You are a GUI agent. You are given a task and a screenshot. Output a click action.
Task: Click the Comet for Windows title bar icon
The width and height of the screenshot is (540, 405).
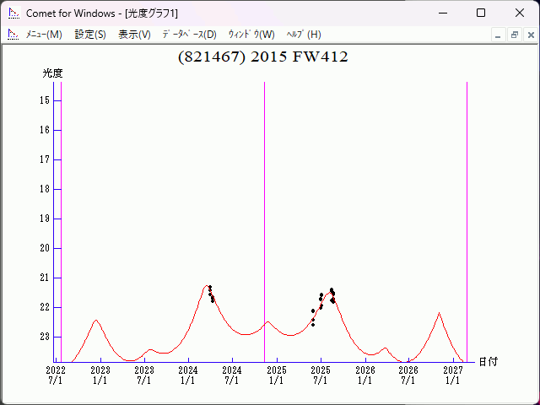[x=13, y=13]
